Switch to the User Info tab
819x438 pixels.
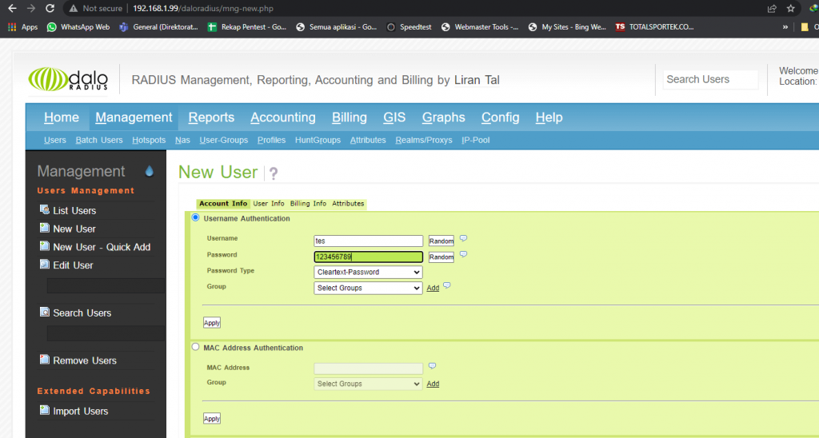click(x=269, y=204)
